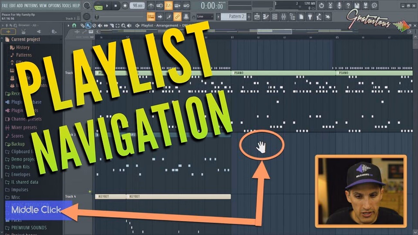Open the PATTERNS menu
This screenshot has height=235, width=418.
(x=31, y=5)
